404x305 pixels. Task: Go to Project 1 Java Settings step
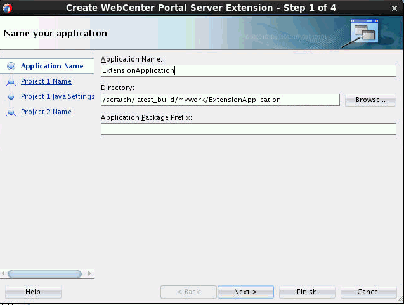click(58, 96)
